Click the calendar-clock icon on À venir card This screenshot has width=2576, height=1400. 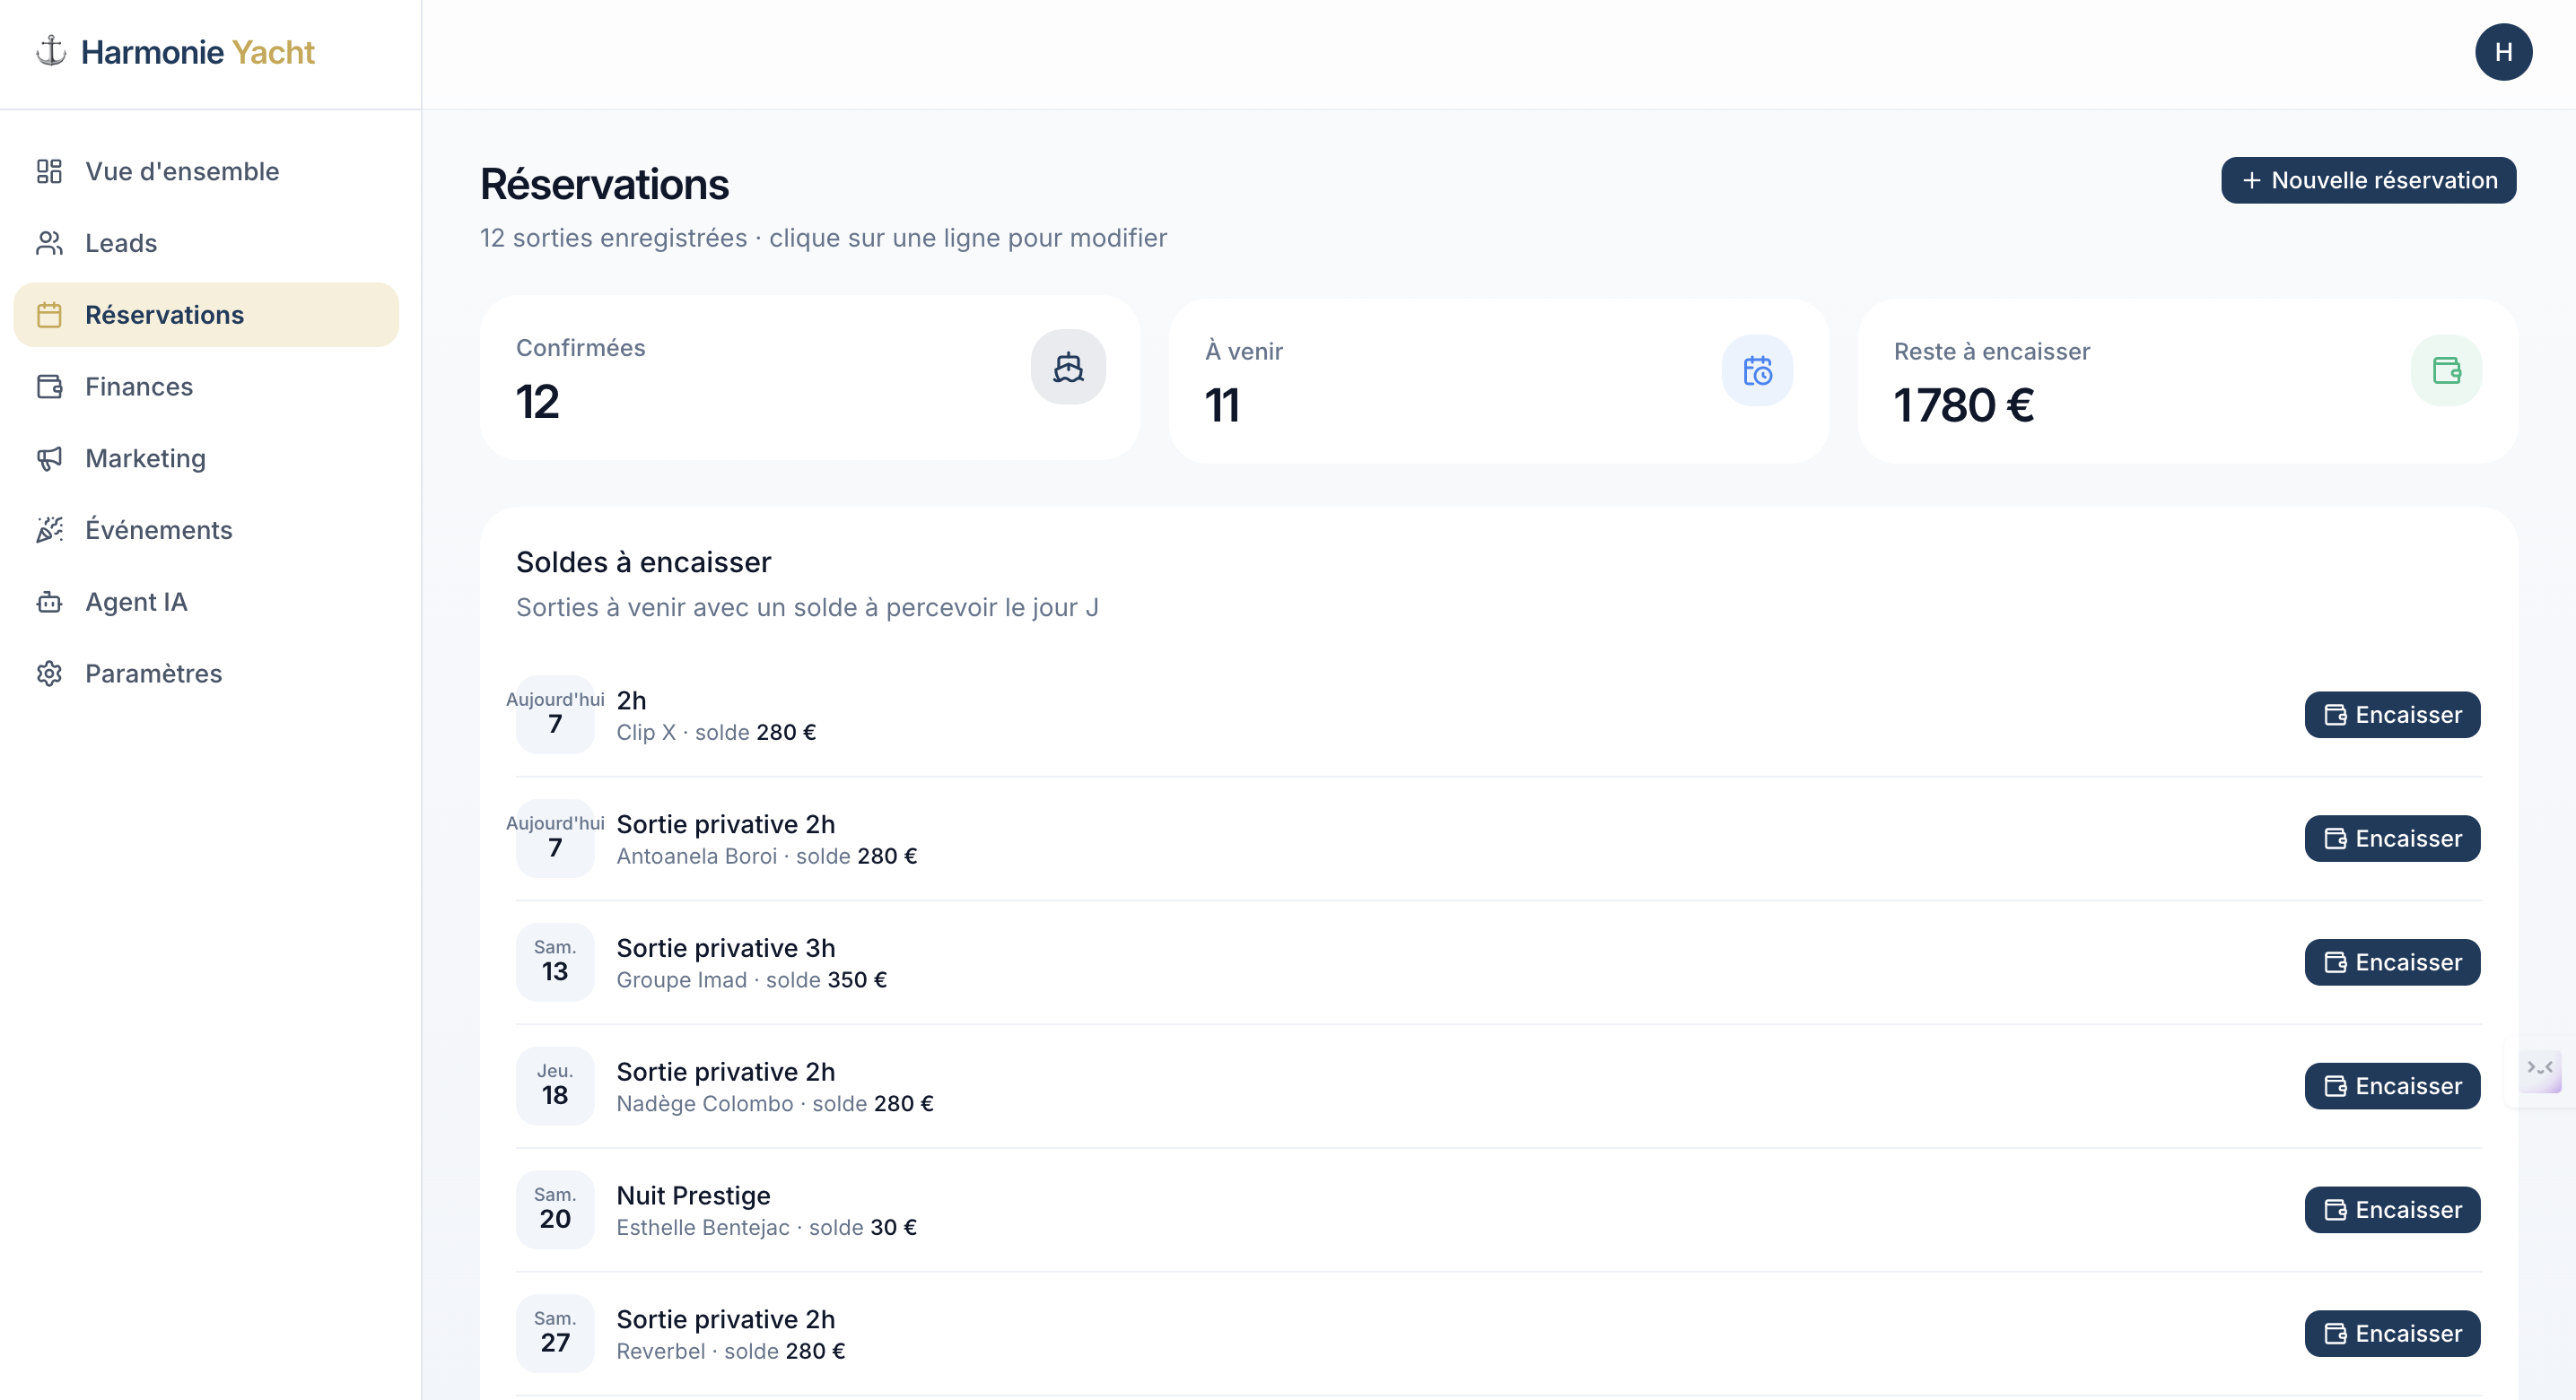pyautogui.click(x=1757, y=370)
